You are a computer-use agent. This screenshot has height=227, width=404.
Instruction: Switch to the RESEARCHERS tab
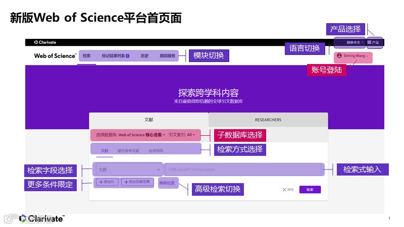268,120
